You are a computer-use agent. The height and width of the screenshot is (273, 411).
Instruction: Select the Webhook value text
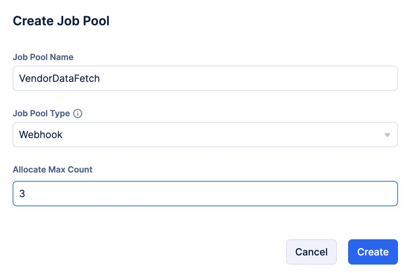41,135
